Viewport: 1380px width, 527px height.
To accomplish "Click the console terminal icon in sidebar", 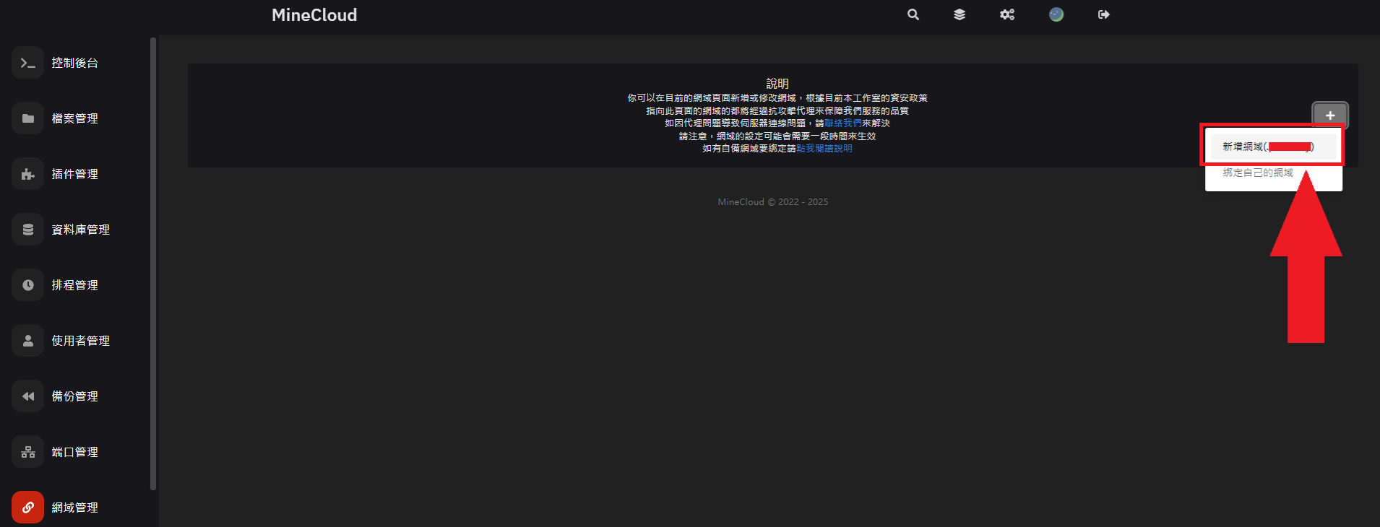I will (x=27, y=63).
